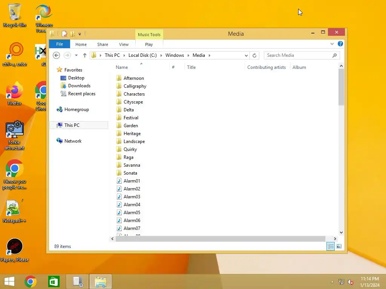Show hidden tray icons arrow

coord(332,282)
